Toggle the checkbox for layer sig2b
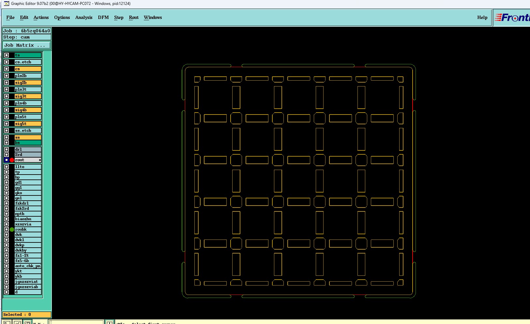The height and width of the screenshot is (324, 530). pyautogui.click(x=7, y=83)
